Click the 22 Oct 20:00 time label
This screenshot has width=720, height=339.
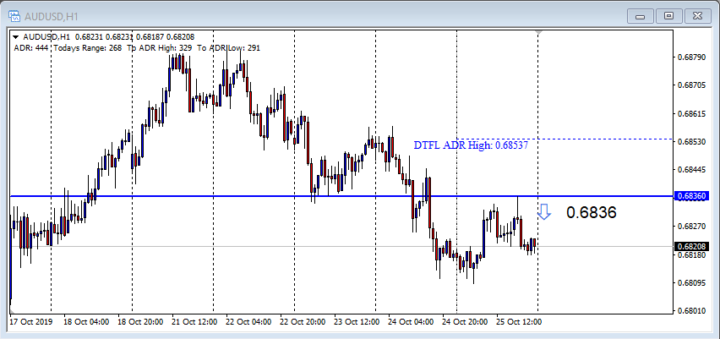click(303, 322)
